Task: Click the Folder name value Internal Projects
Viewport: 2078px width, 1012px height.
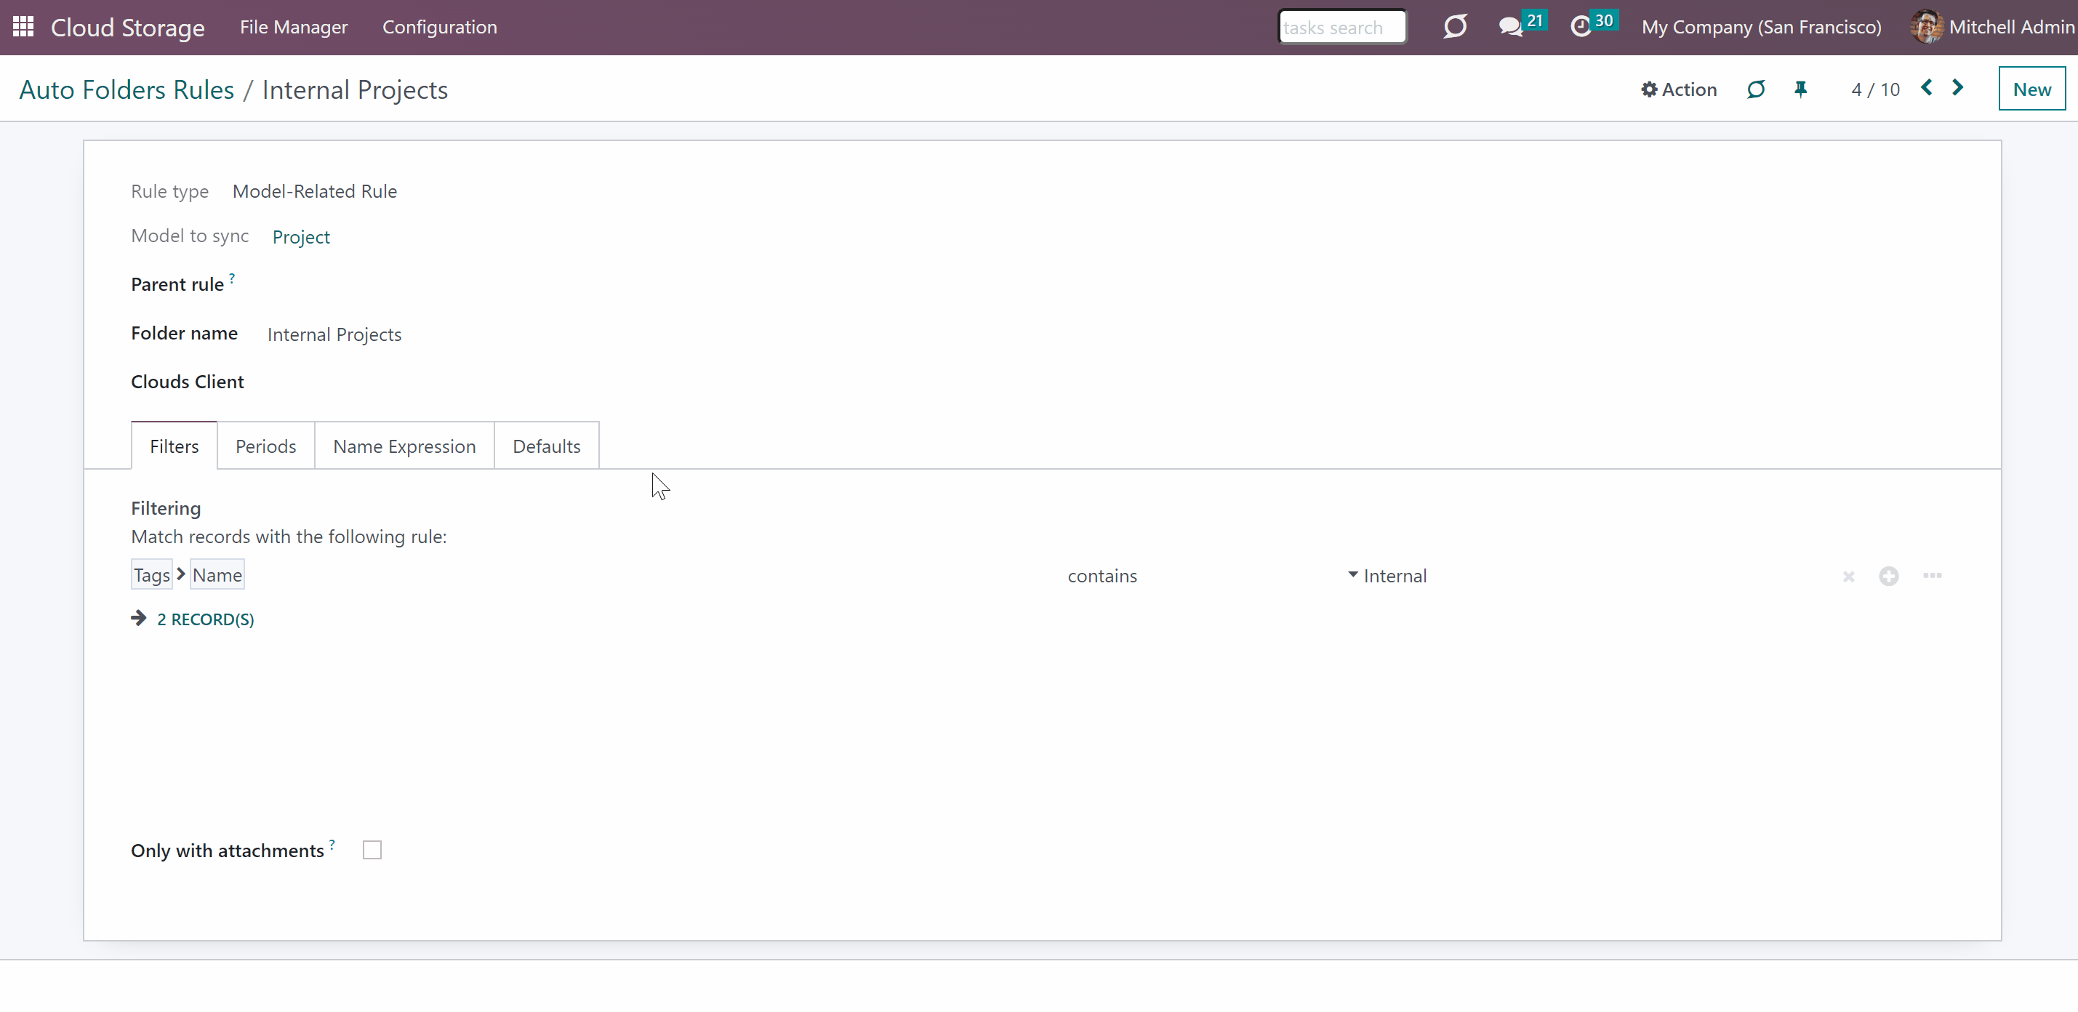Action: 334,334
